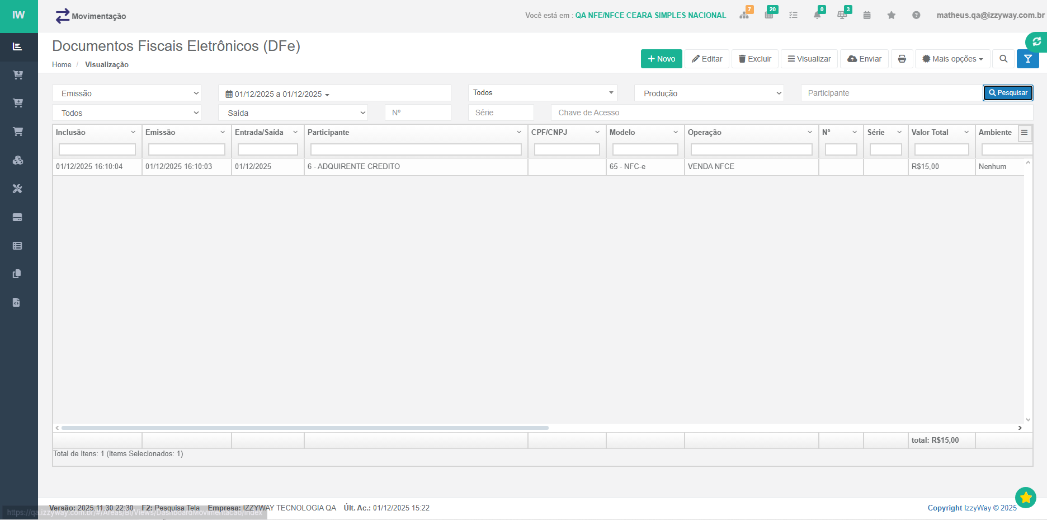Viewport: 1047px width, 520px height.
Task: Toggle the blue filter funnel button
Action: 1027,59
